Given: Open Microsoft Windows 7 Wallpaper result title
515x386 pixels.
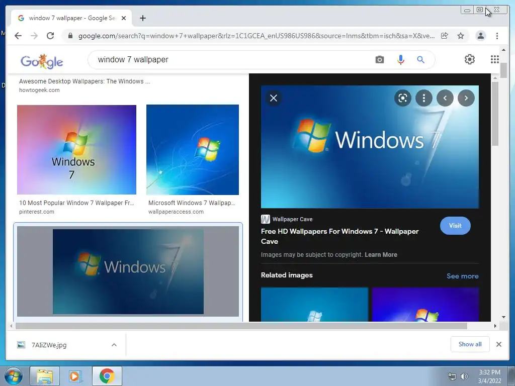Looking at the screenshot, I should pos(192,203).
